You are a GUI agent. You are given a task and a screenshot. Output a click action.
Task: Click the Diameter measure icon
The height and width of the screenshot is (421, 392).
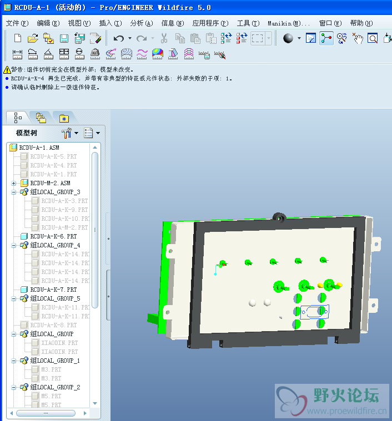click(79, 54)
